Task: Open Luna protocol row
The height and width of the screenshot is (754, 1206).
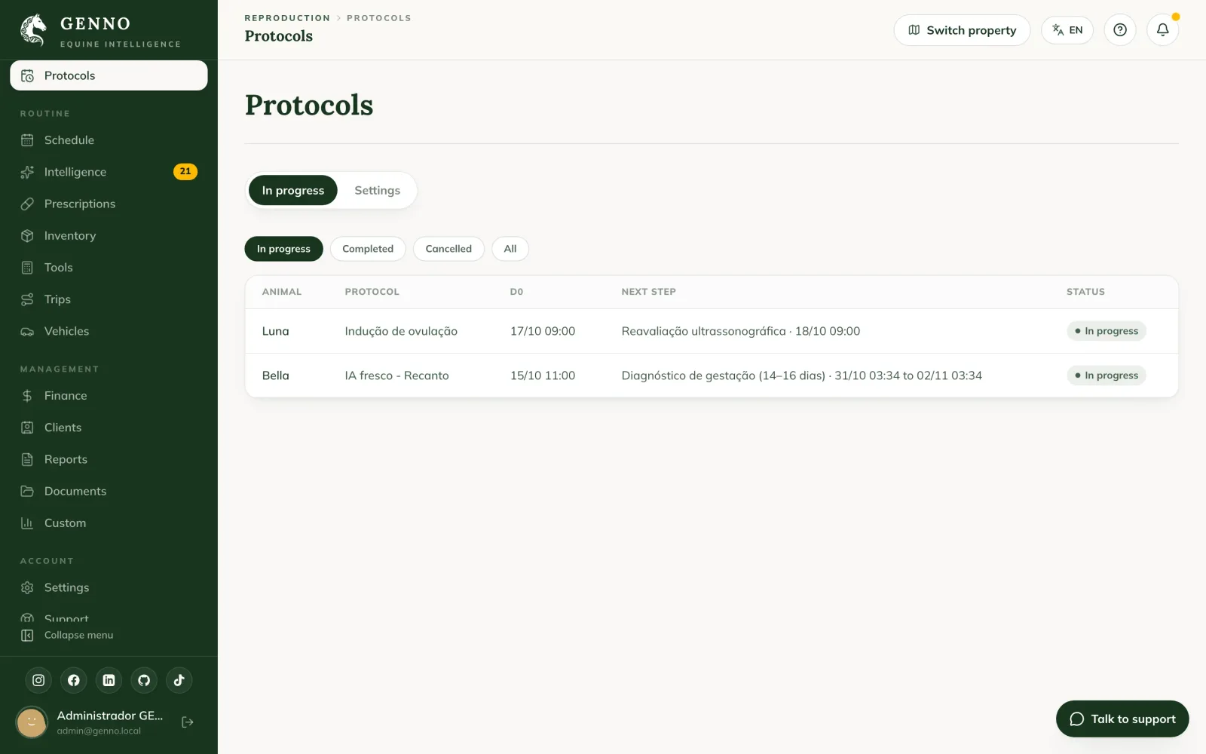Action: point(712,331)
